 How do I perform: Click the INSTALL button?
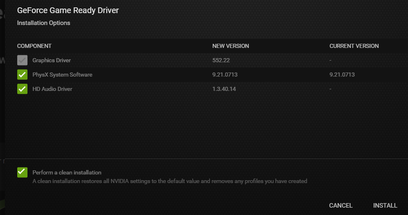click(385, 206)
